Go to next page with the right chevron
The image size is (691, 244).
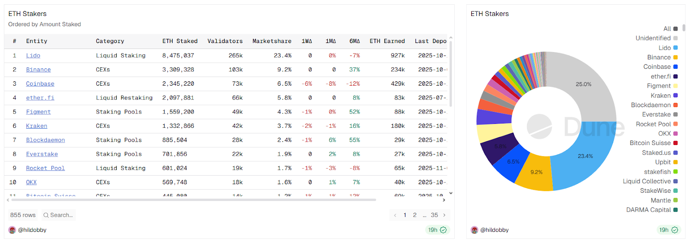(x=444, y=215)
